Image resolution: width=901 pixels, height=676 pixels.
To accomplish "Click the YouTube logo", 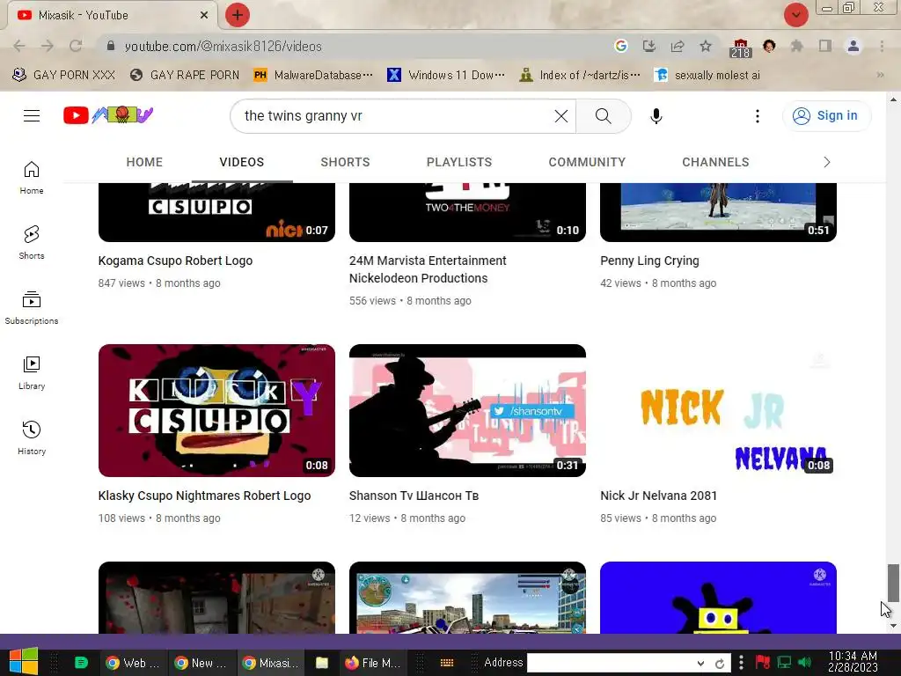I will tap(108, 115).
